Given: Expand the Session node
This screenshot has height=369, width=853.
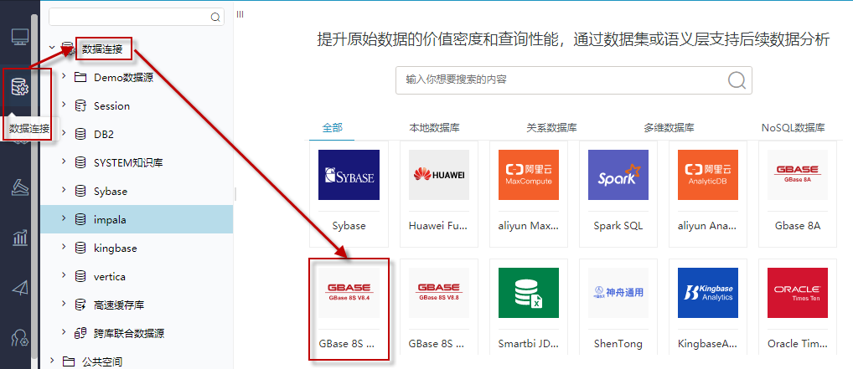Looking at the screenshot, I should point(64,105).
